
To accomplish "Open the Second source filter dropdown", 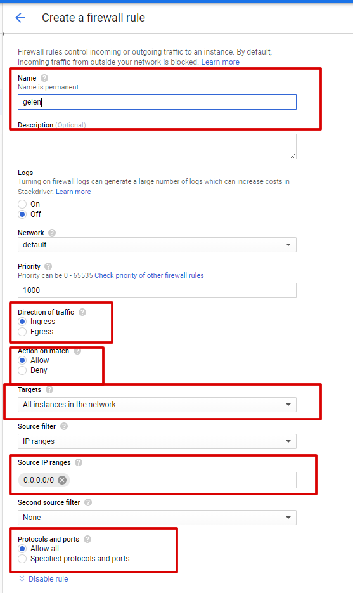I will click(157, 518).
